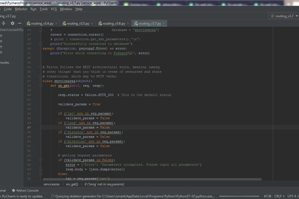Open the Python Console tool window
The width and height of the screenshot is (299, 199).
click(25, 190)
